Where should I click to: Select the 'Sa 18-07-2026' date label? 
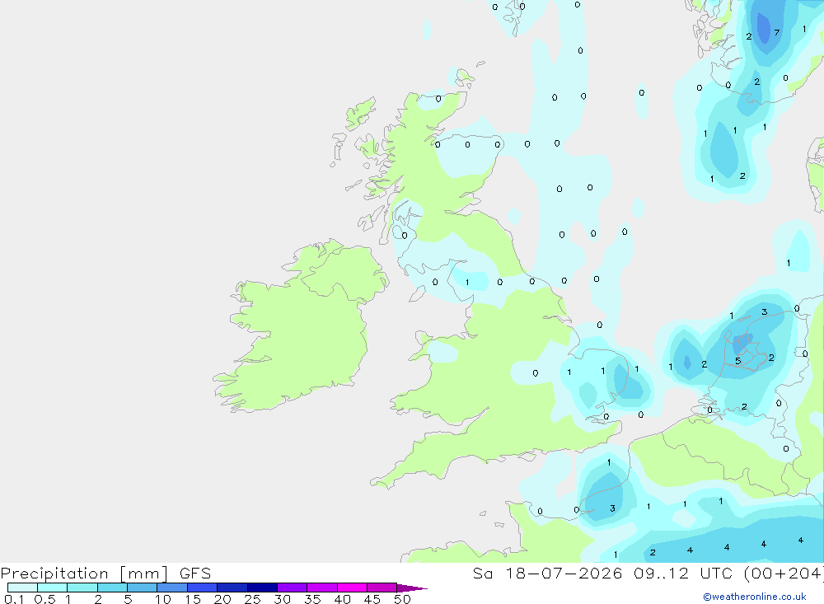[x=547, y=574]
